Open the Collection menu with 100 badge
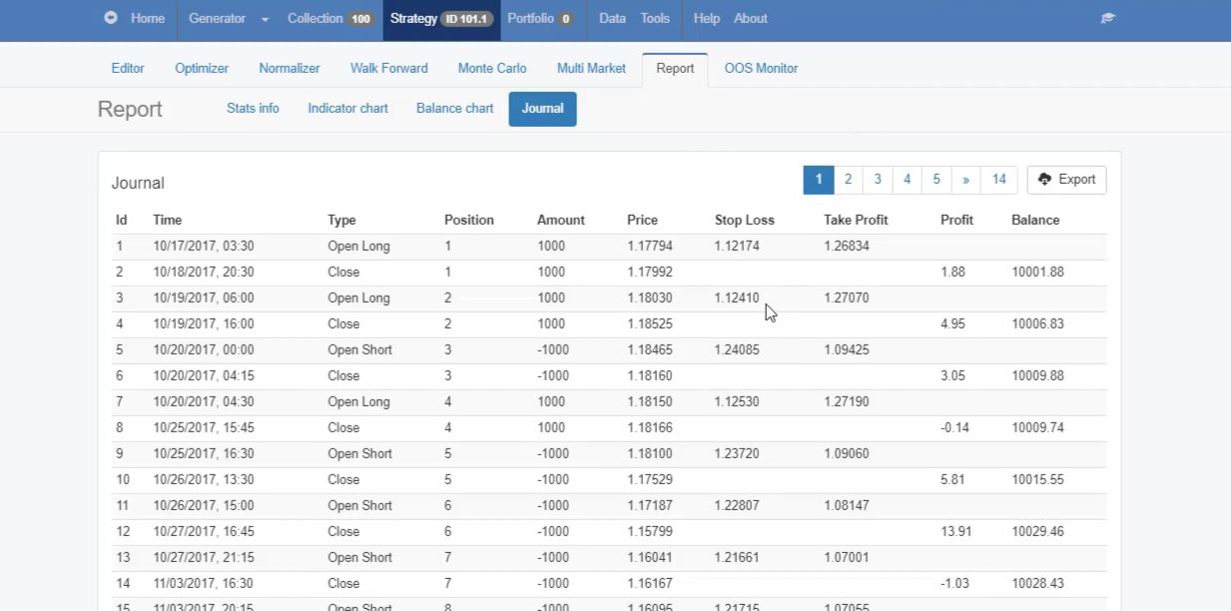 pos(329,18)
